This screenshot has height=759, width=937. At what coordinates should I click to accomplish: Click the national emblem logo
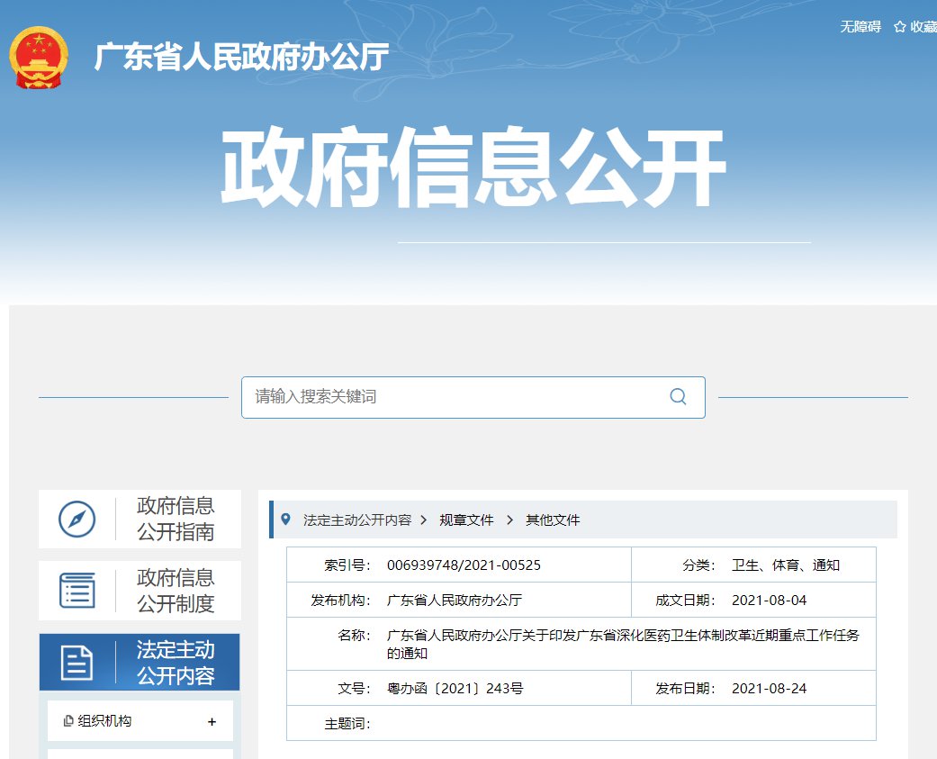pyautogui.click(x=39, y=58)
